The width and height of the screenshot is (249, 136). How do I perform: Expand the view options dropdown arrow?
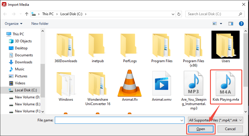(x=221, y=24)
